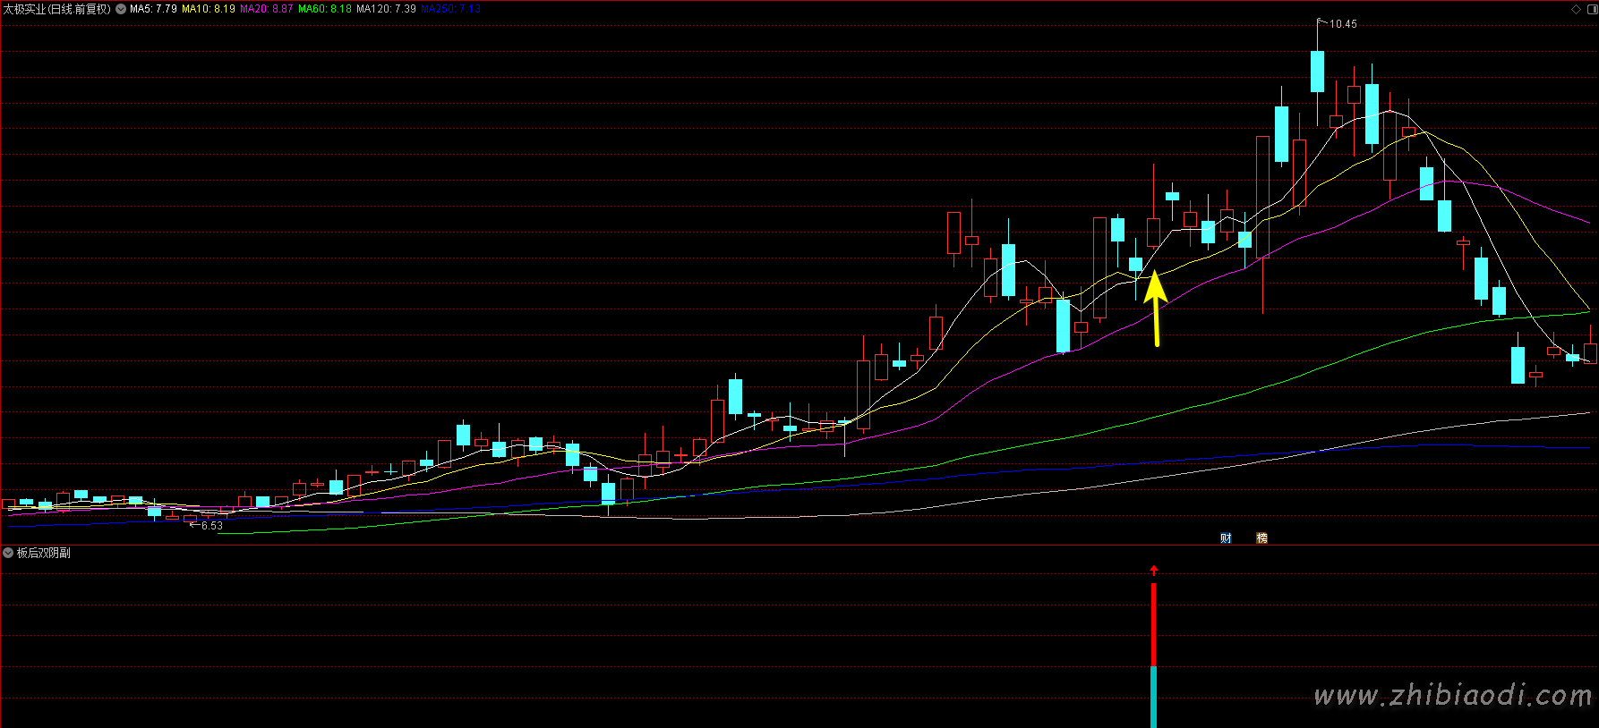Click the magenta MA20 indicator label

click(266, 9)
